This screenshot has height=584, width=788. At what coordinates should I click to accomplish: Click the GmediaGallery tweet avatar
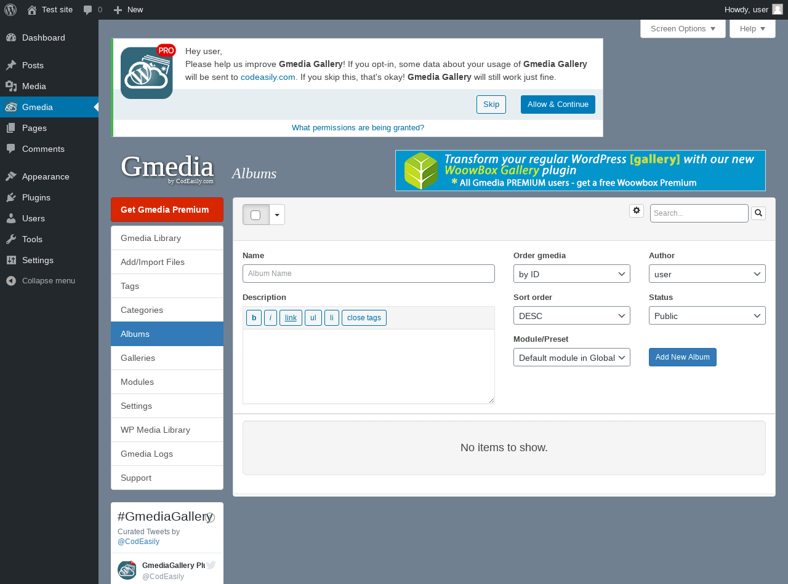pos(127,570)
